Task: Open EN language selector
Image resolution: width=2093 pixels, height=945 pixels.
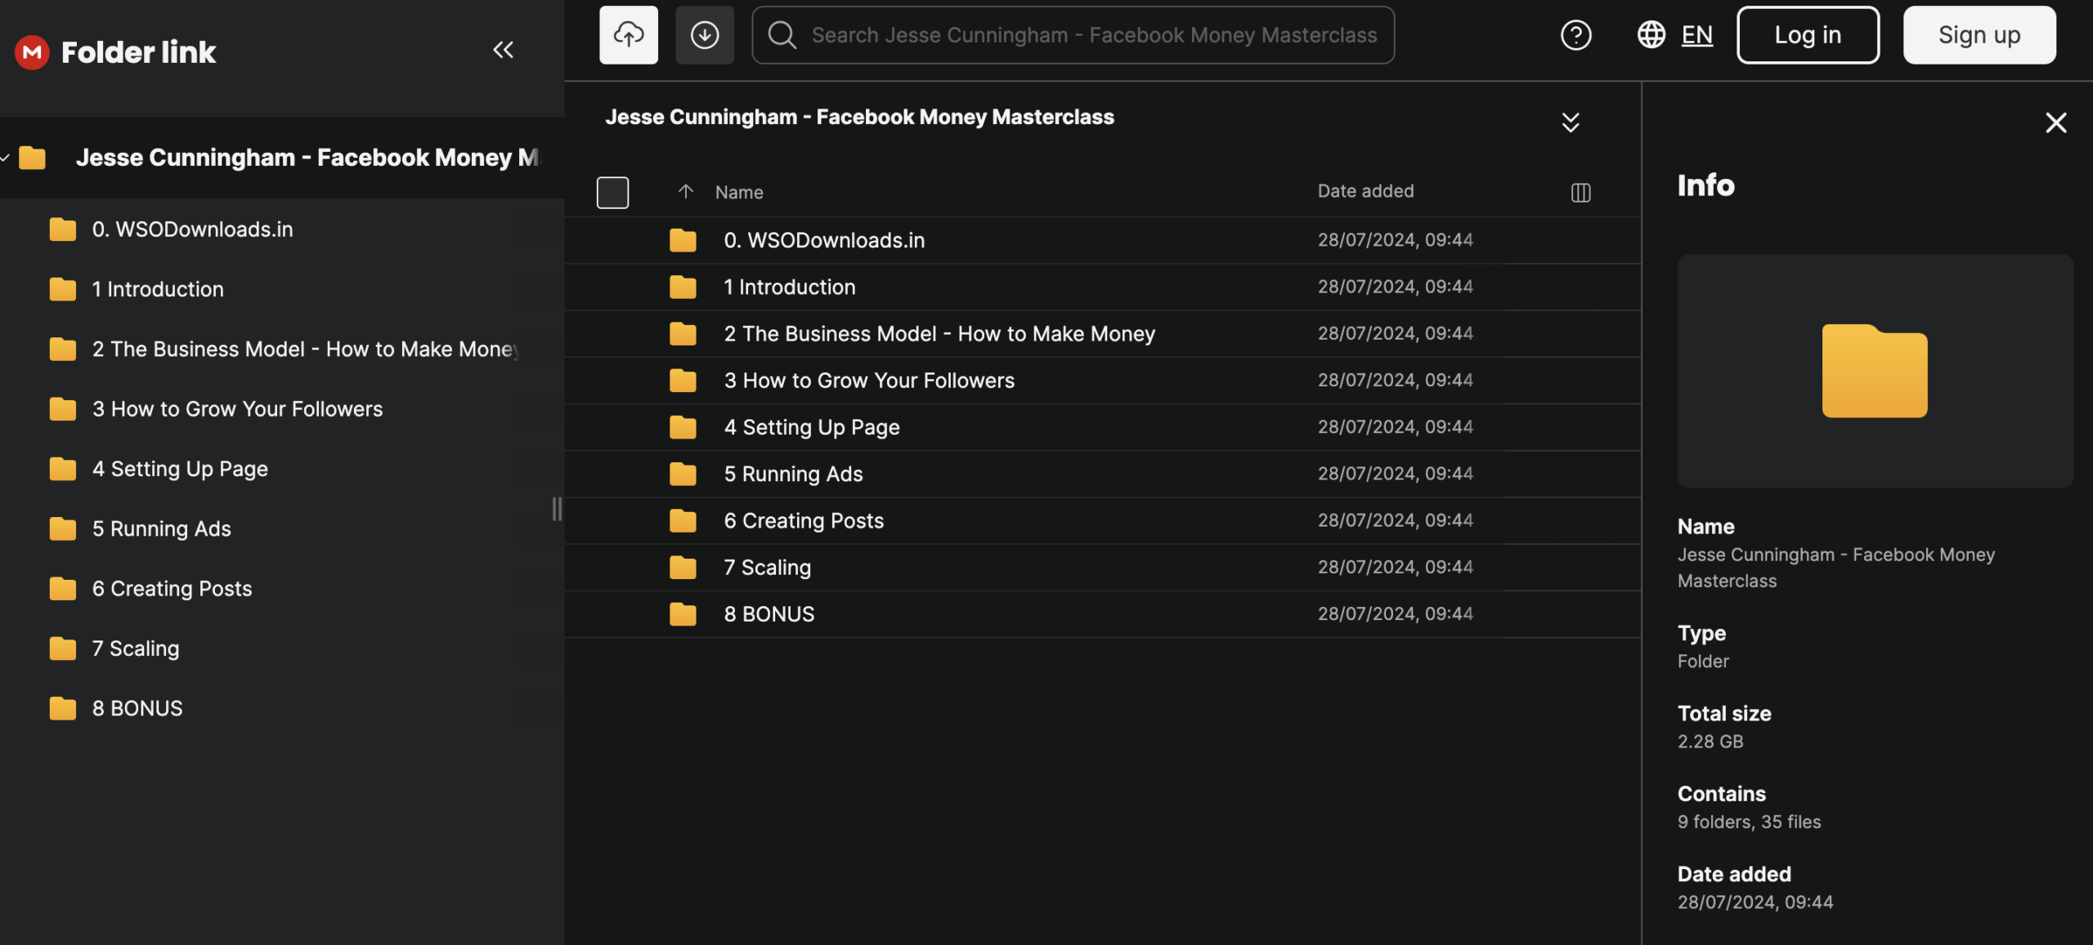Action: [1696, 35]
